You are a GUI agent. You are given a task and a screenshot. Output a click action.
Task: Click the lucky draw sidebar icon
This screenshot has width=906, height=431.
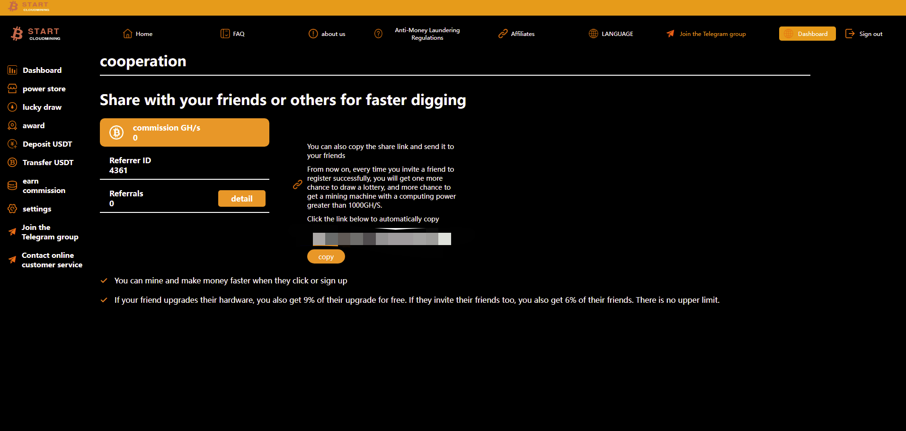pyautogui.click(x=12, y=107)
